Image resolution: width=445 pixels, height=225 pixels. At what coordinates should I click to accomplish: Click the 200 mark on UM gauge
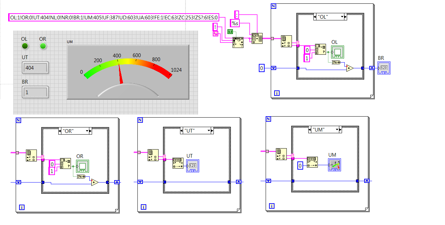[x=98, y=60]
